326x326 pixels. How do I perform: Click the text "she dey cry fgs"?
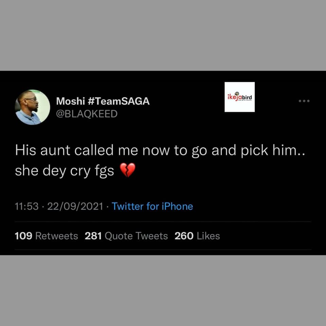coord(64,171)
